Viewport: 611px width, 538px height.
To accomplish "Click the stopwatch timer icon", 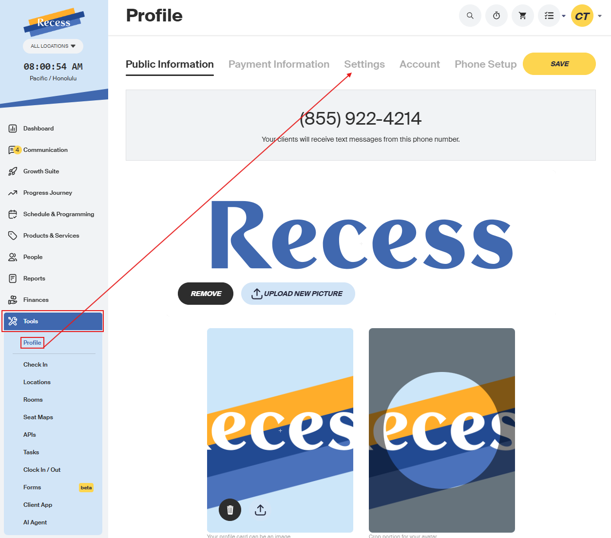I will [x=496, y=16].
